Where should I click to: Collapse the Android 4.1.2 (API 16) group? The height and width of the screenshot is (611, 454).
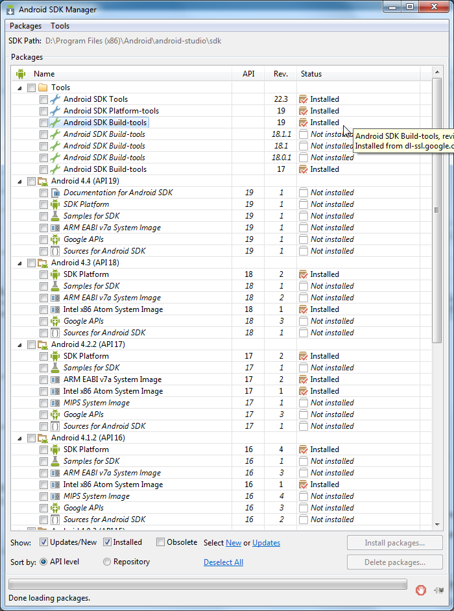[x=20, y=438]
